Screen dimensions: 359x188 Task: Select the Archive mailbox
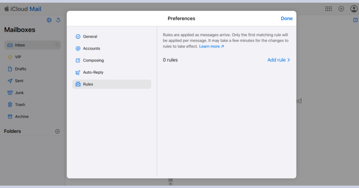(22, 116)
